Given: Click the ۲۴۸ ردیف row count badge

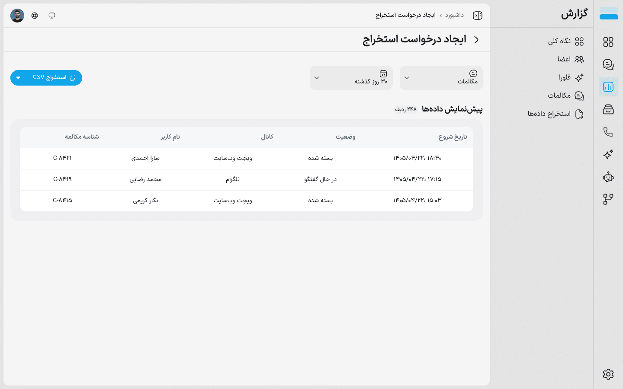Looking at the screenshot, I should [406, 109].
